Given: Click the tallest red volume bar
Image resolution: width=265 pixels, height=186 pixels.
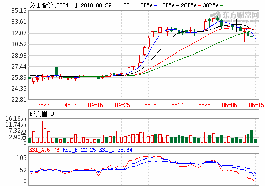Looking at the screenshot, I should (41, 131).
